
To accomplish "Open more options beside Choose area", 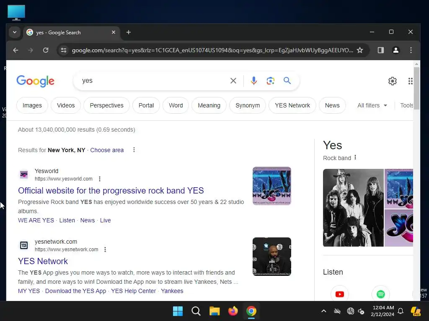I will click(134, 150).
